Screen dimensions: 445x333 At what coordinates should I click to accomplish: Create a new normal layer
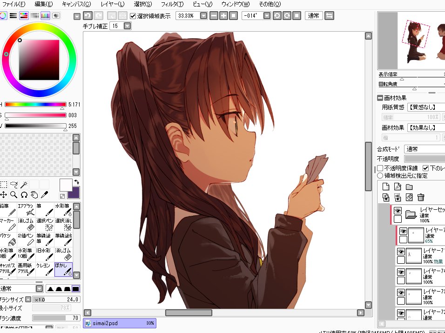click(386, 186)
